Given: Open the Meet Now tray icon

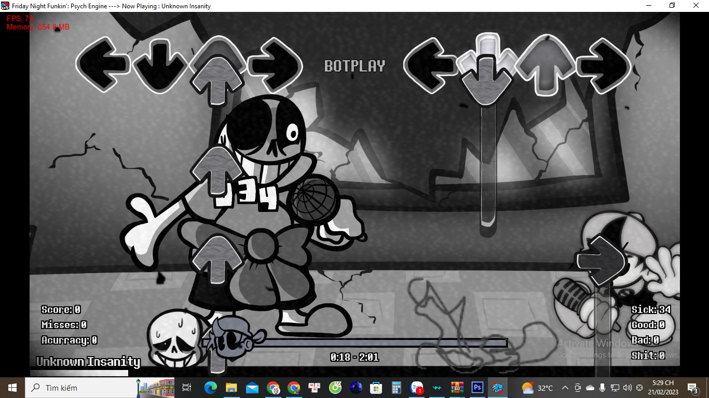Looking at the screenshot, I should click(578, 388).
